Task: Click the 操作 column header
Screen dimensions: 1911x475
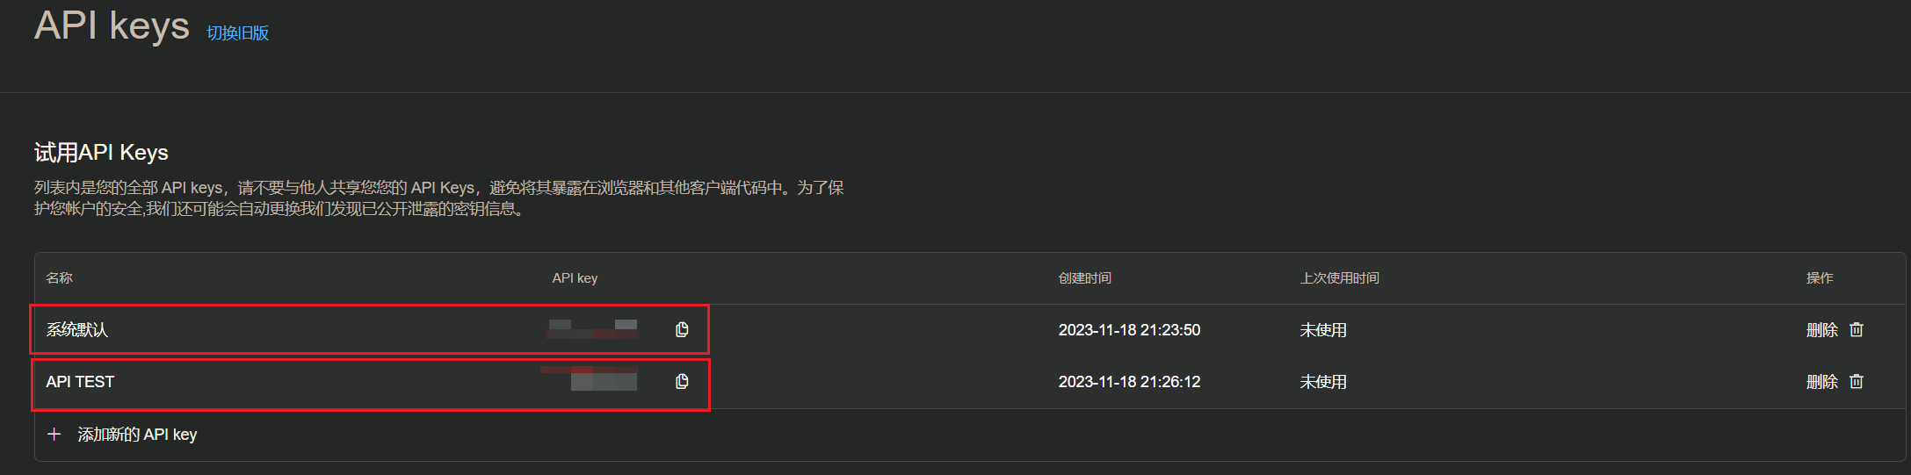Action: (1820, 277)
